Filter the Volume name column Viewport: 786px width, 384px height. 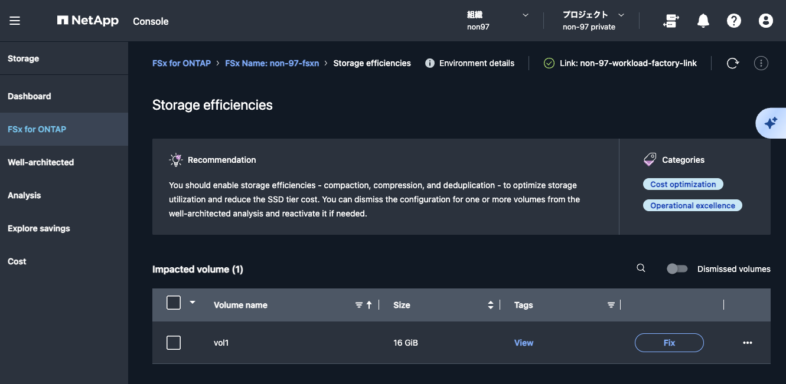[358, 305]
